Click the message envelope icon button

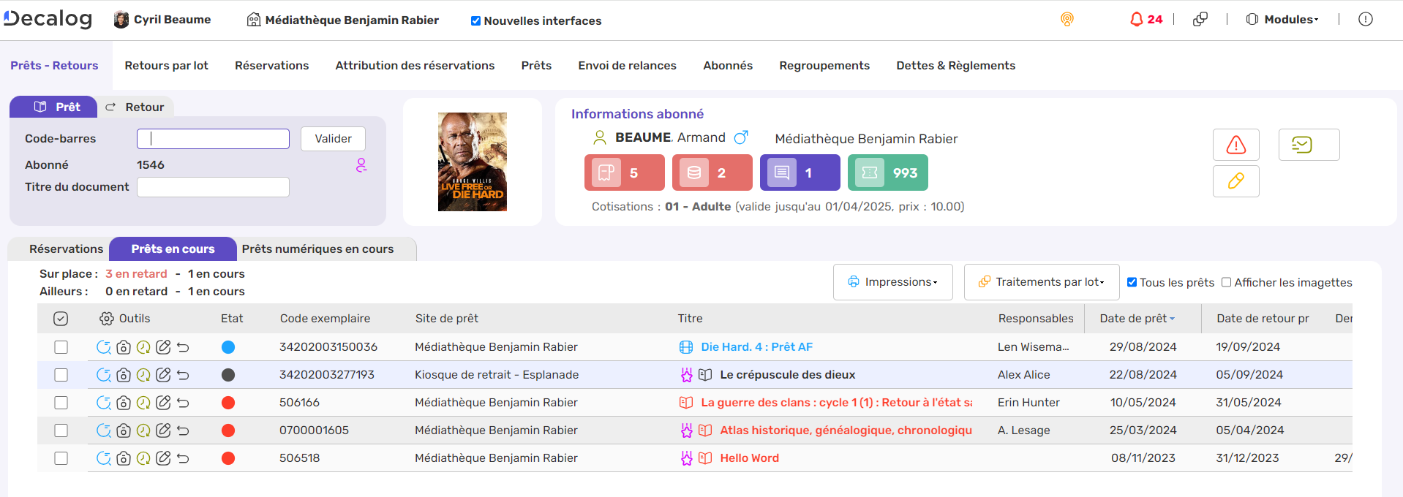click(x=1309, y=145)
